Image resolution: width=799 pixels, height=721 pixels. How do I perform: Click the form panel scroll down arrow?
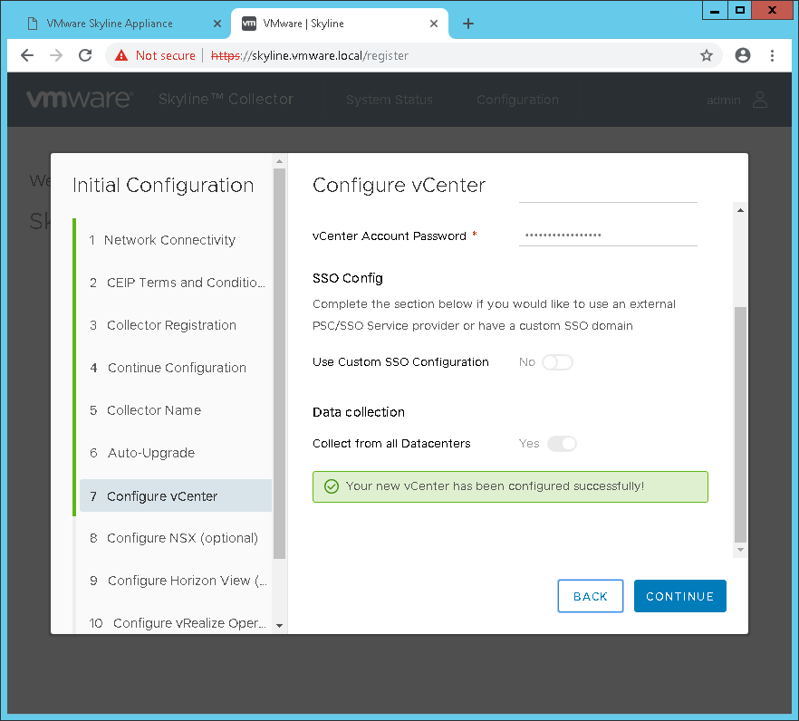tap(740, 550)
